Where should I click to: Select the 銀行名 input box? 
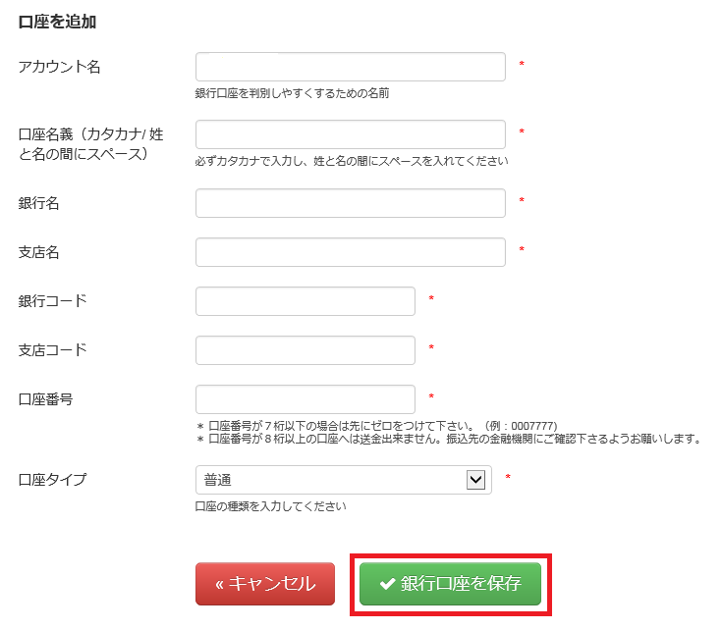[x=350, y=203]
